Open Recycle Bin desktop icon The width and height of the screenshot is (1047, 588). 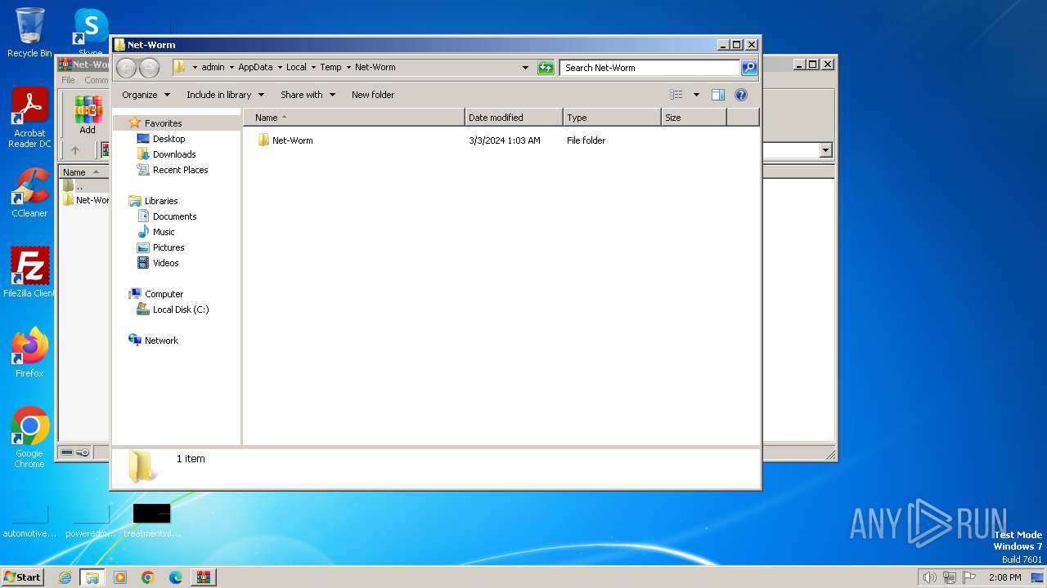pyautogui.click(x=29, y=33)
